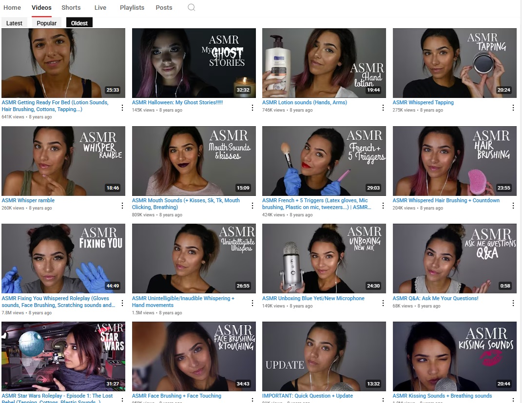Image resolution: width=522 pixels, height=403 pixels.
Task: Open options menu for Halloween Ghost Stories video
Action: (x=252, y=108)
